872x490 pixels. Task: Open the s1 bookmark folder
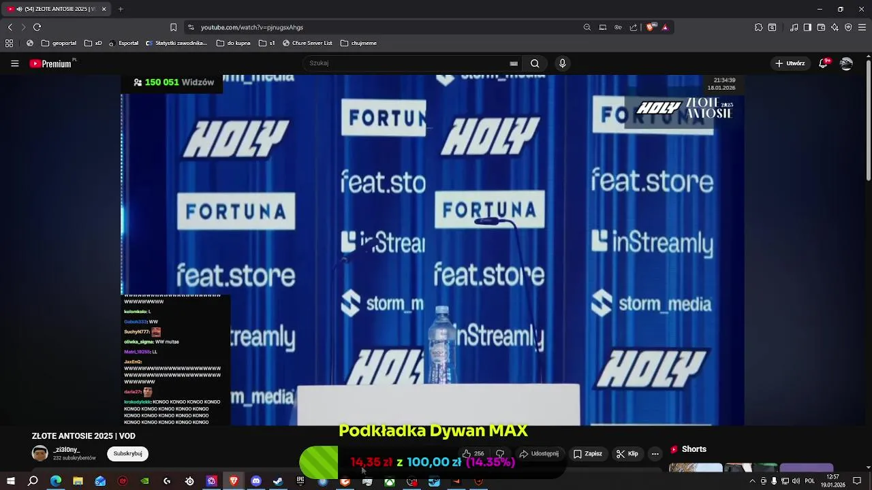point(267,43)
